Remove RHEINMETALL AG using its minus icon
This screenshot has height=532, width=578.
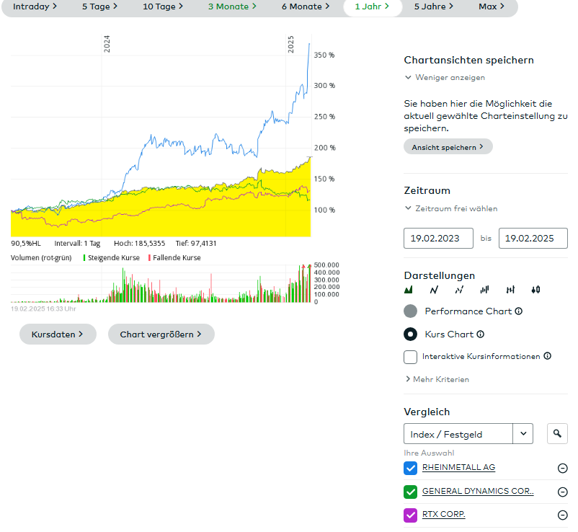click(562, 469)
